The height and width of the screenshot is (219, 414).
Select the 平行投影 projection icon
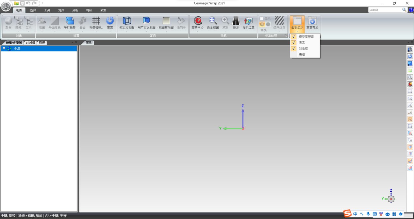70,21
